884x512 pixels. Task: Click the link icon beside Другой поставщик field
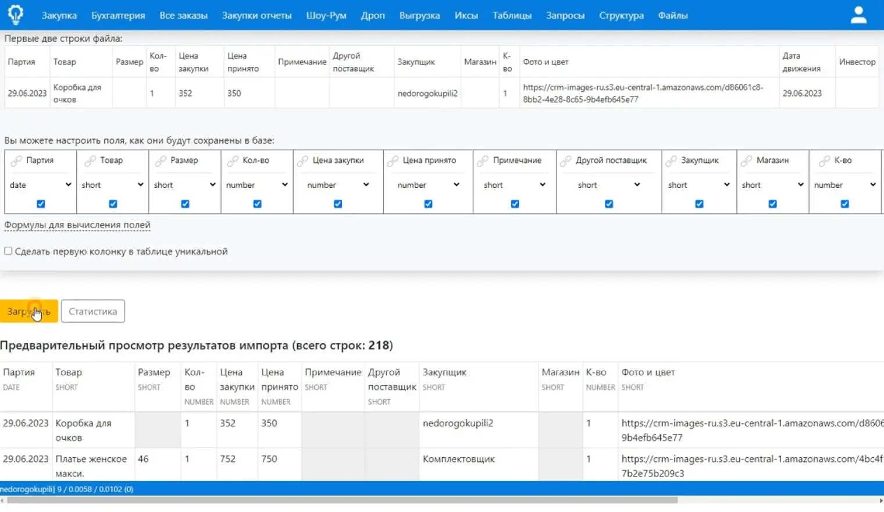coord(566,161)
